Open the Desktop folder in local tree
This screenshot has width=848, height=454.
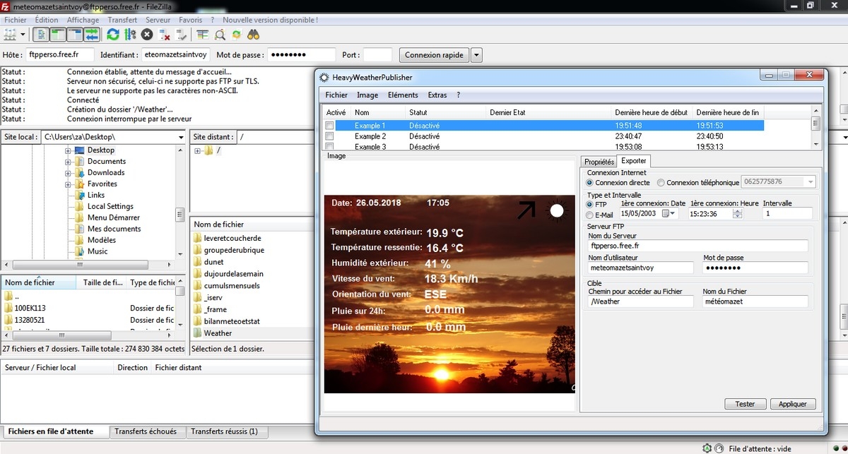[101, 150]
